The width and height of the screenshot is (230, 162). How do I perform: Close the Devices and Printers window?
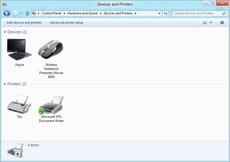(x=222, y=3)
